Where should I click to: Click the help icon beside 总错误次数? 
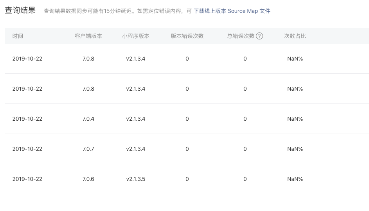click(x=259, y=36)
